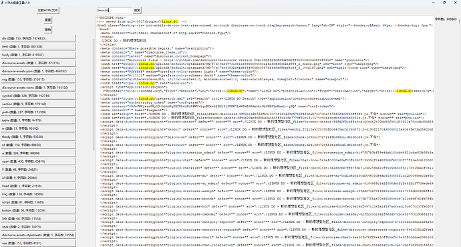Click the app feather icon in title bar

(2, 3)
